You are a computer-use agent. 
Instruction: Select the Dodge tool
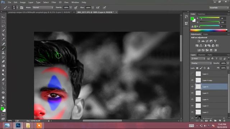click(x=3, y=75)
